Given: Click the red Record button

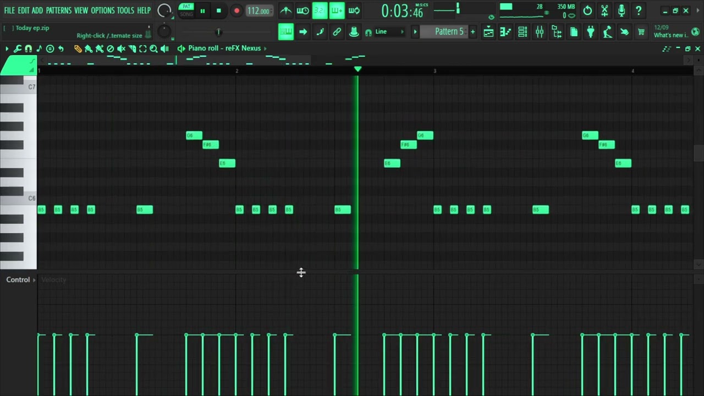Looking at the screenshot, I should click(x=237, y=11).
